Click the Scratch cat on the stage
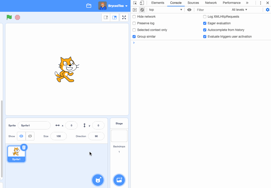 coord(67,69)
